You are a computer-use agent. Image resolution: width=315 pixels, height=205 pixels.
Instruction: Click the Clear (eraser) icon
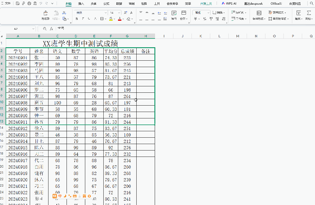(x=128, y=19)
